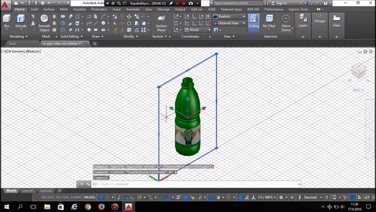Open the 1:1 / 100% annotation scale dropdown

[x=267, y=197]
